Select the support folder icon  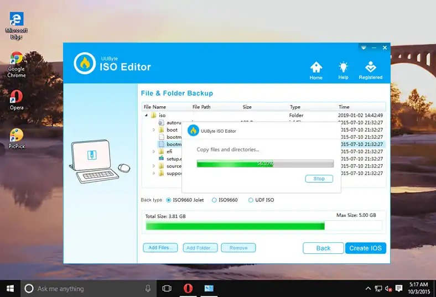pos(161,173)
